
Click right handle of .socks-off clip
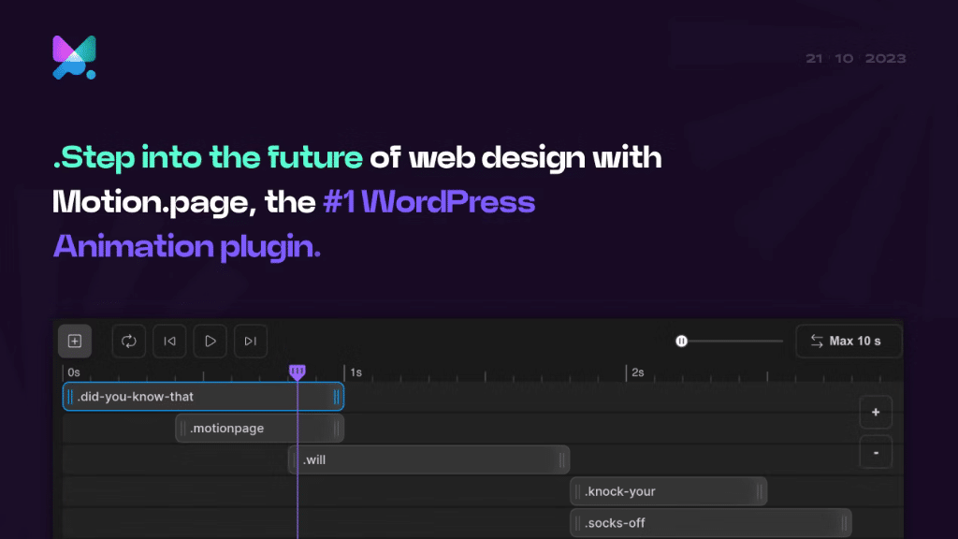(x=845, y=524)
